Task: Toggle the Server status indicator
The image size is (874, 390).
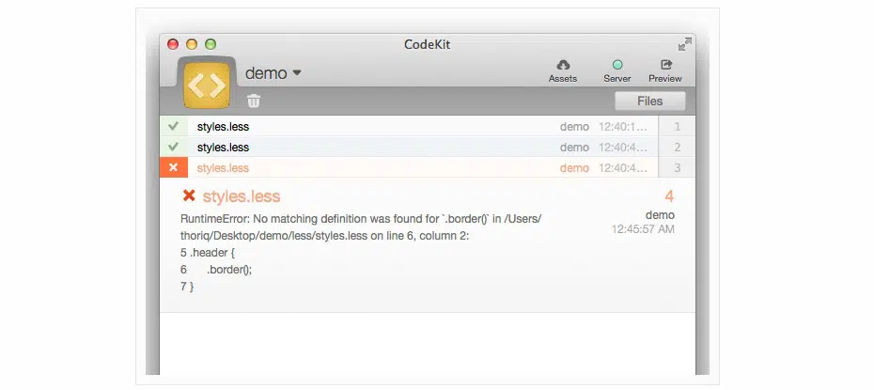Action: [x=616, y=65]
